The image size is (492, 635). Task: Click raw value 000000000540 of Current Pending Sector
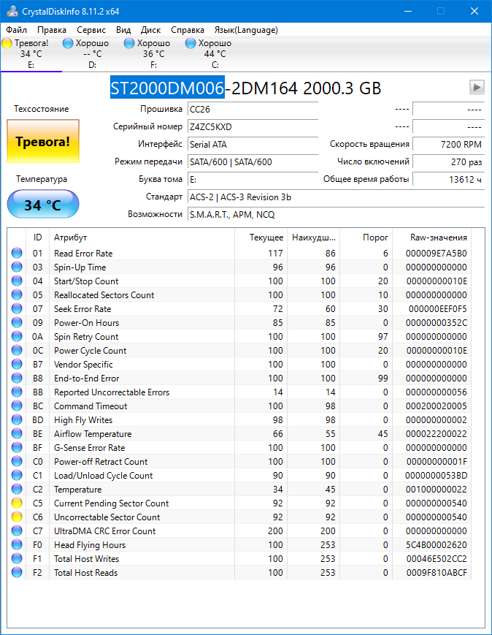[x=437, y=503]
